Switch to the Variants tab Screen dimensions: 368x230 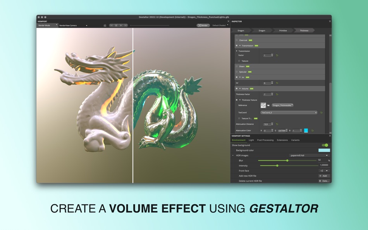point(295,140)
